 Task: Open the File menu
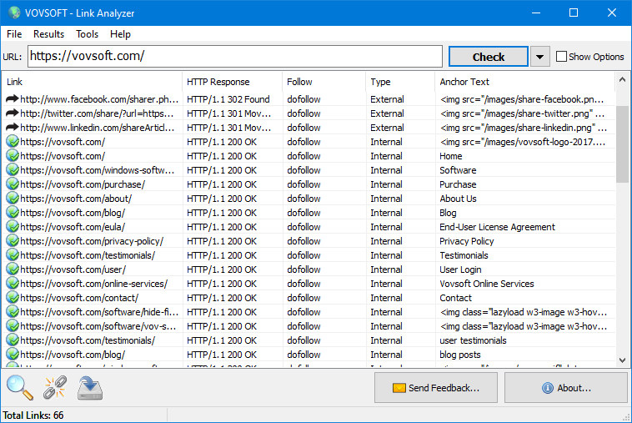tap(14, 34)
